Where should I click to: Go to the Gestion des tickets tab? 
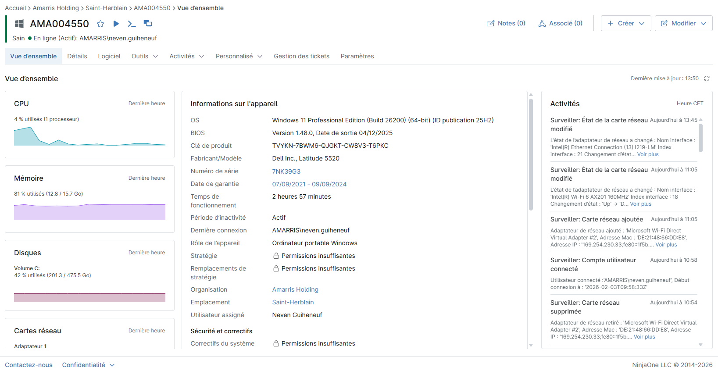[301, 56]
